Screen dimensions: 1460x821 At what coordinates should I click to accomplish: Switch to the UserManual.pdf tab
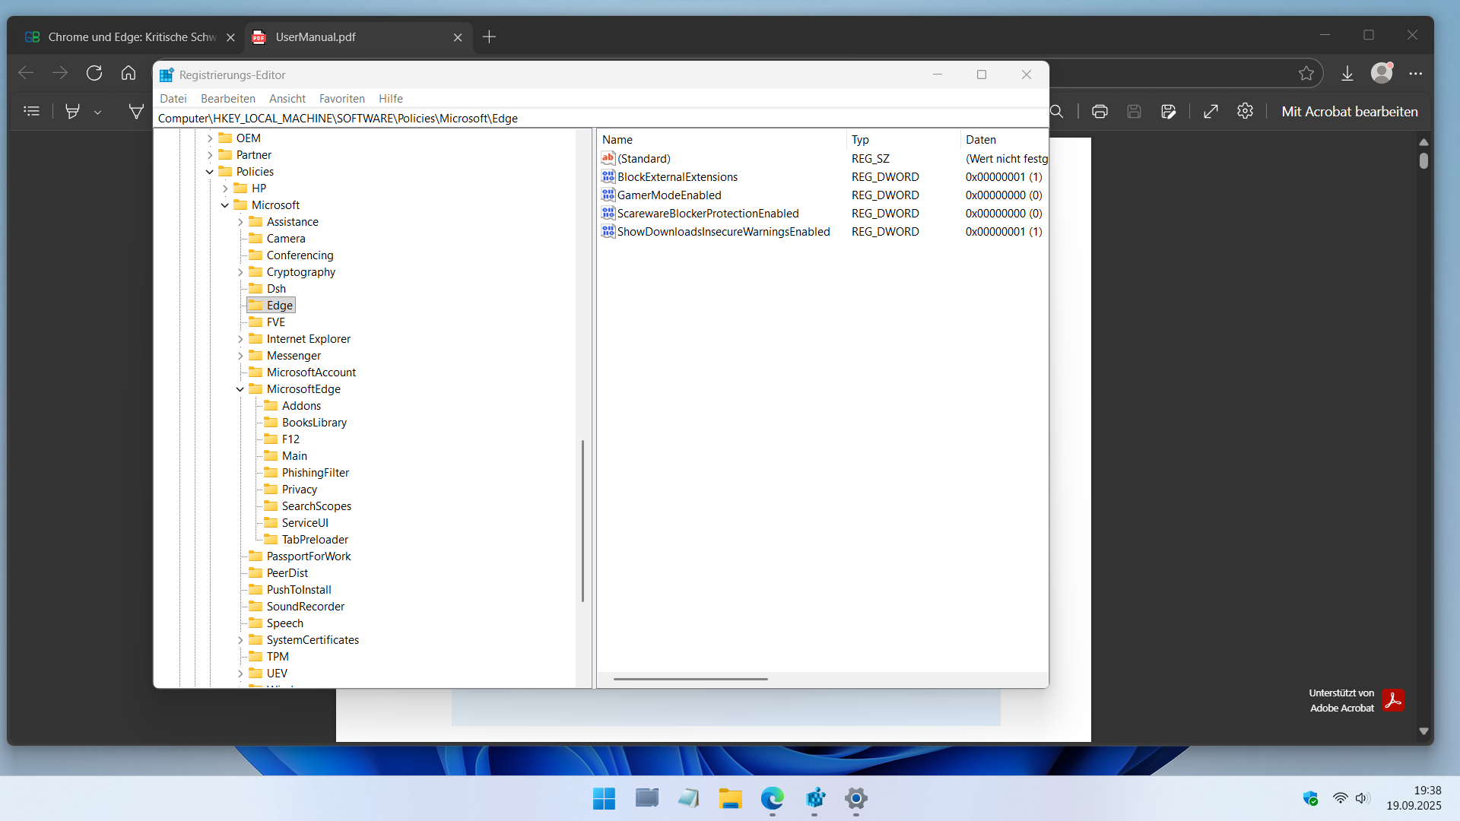[316, 37]
